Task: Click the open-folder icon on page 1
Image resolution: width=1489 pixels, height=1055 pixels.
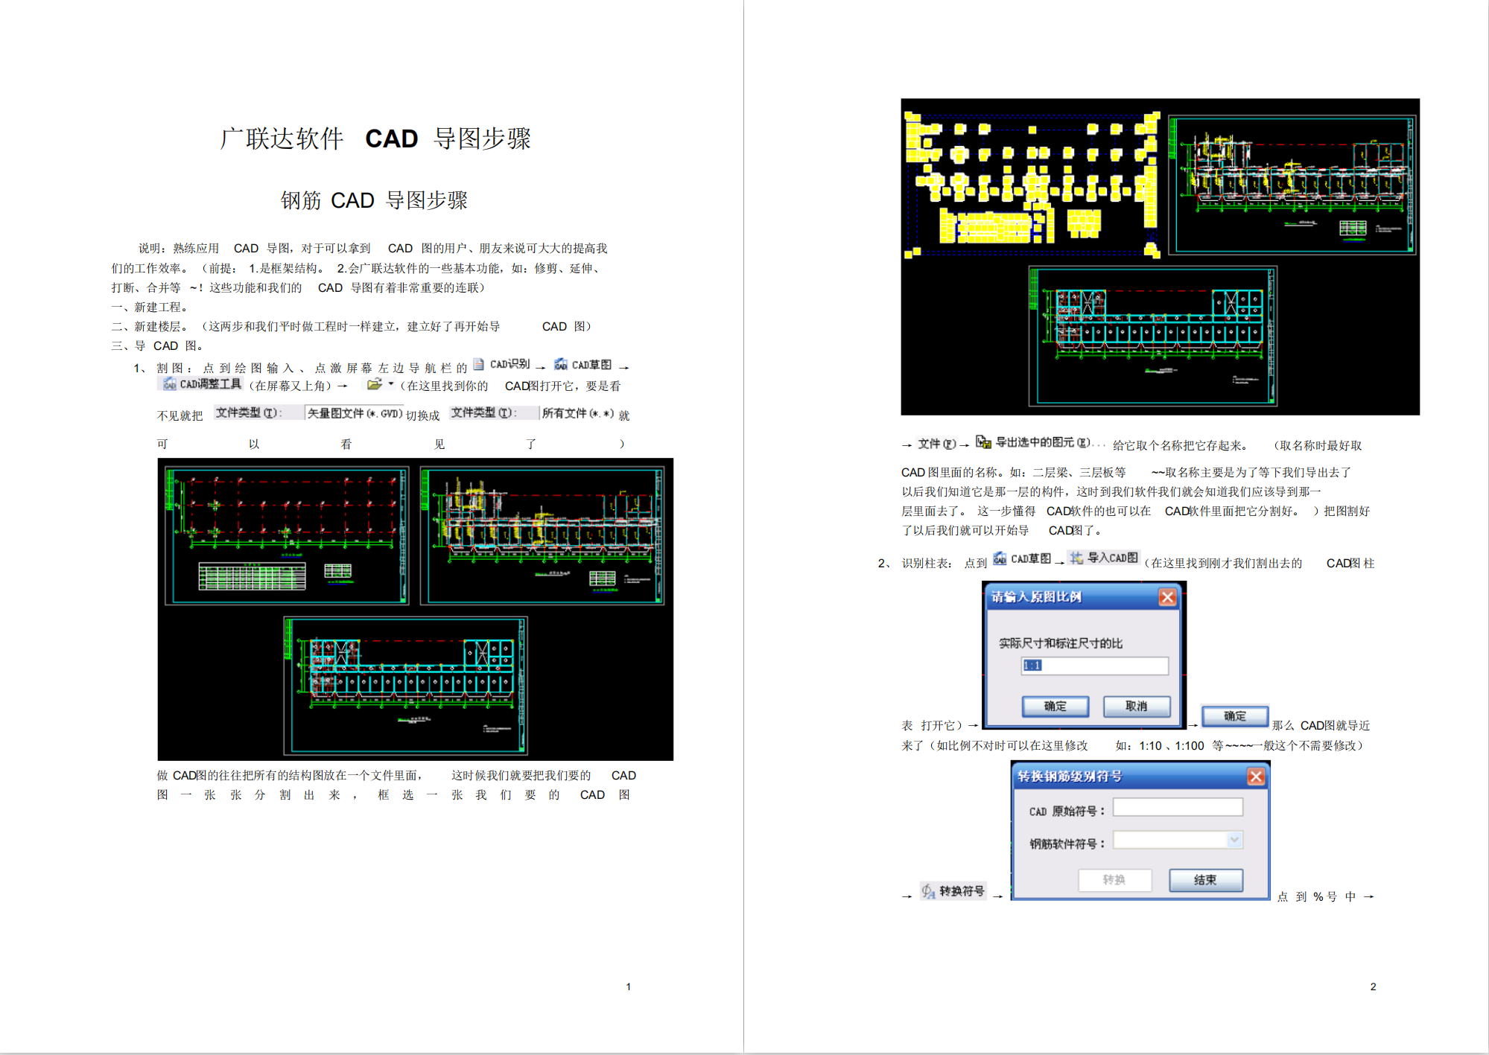Action: tap(374, 384)
